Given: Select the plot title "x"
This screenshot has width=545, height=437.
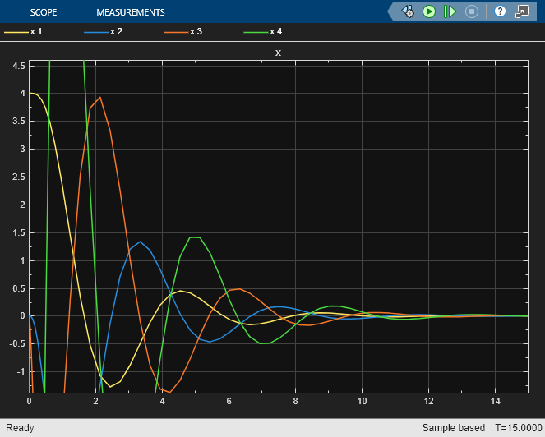Looking at the screenshot, I should 278,53.
